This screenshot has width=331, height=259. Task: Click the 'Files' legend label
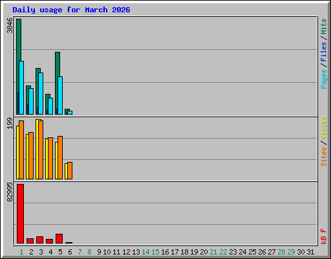pyautogui.click(x=323, y=51)
